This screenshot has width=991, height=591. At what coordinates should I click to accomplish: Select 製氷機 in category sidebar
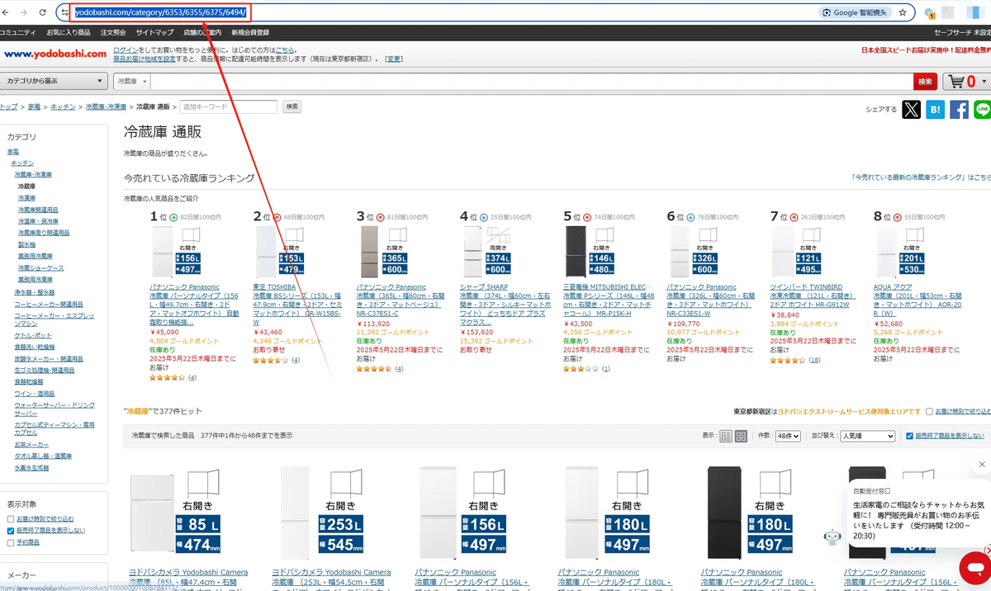[x=26, y=244]
